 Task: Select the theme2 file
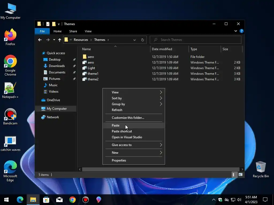coord(161,79)
